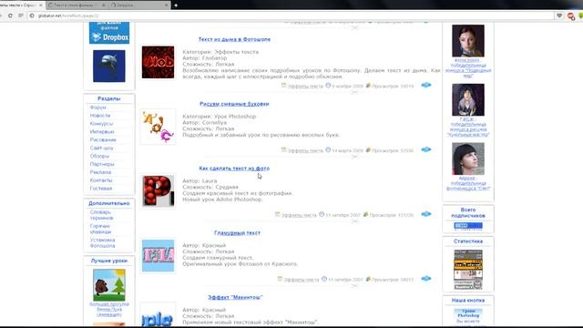The width and height of the screenshot is (583, 328).
Task: Click third winner portrait with black hair
Action: point(468,159)
